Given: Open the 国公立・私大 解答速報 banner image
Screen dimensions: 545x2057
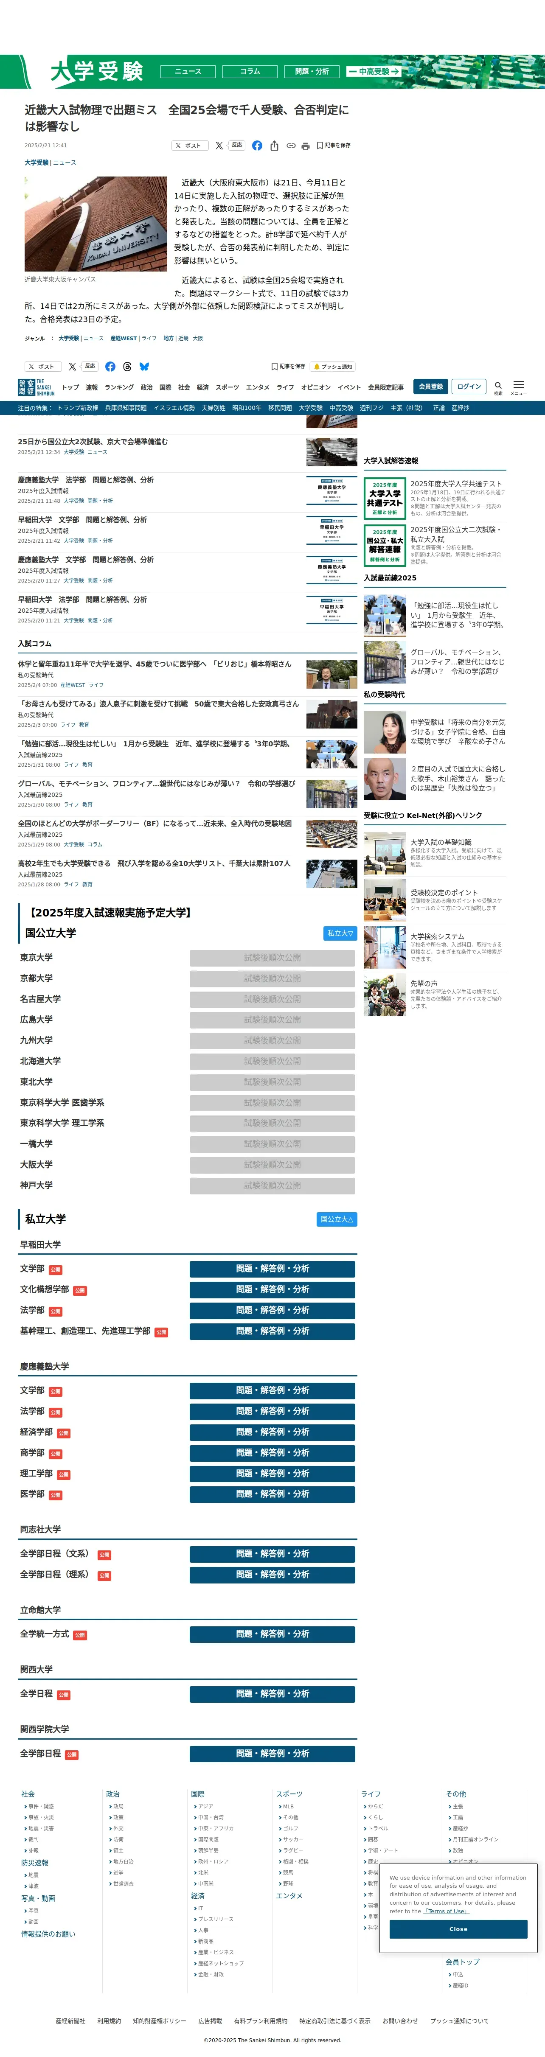Looking at the screenshot, I should coord(385,545).
